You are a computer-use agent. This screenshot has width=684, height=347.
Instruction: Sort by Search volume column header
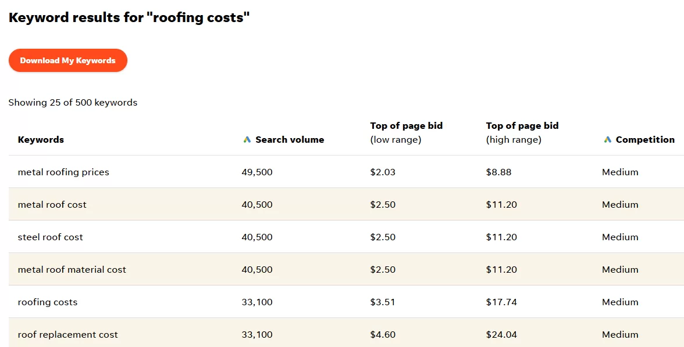[290, 140]
